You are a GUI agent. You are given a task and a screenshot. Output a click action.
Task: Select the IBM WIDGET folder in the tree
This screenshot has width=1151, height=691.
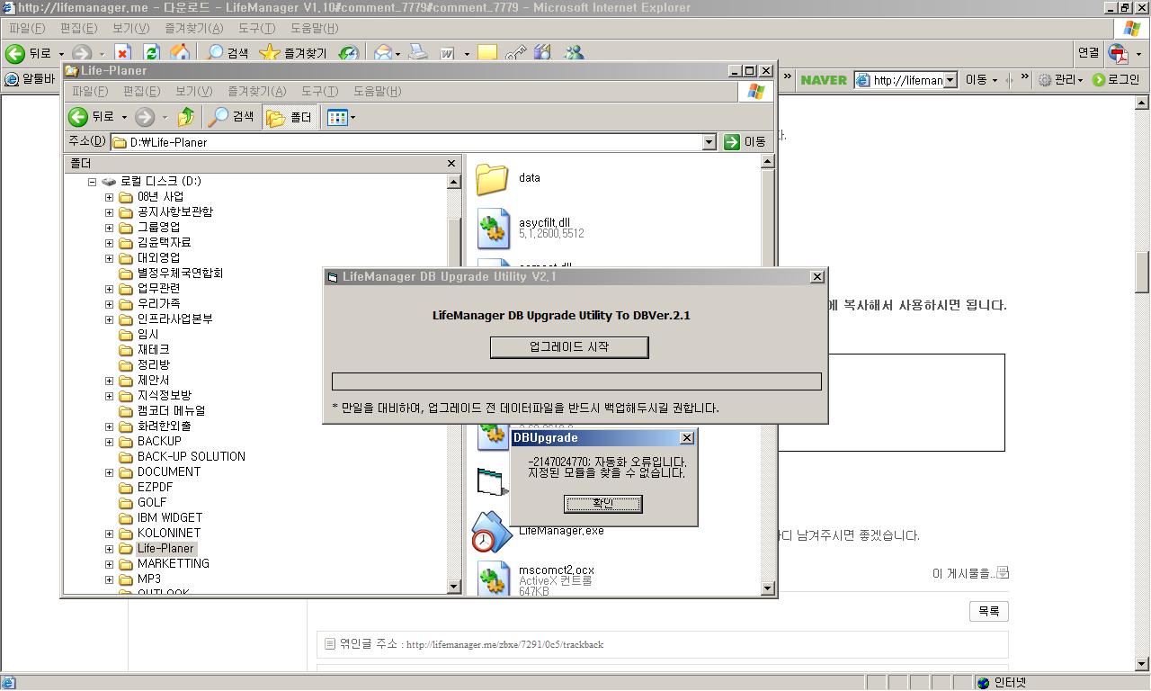[x=169, y=518]
